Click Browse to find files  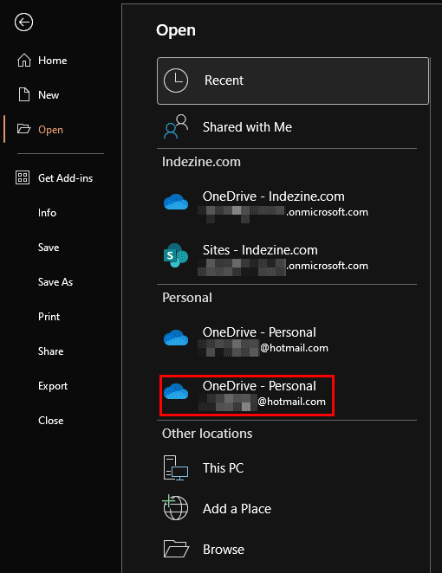287,550
